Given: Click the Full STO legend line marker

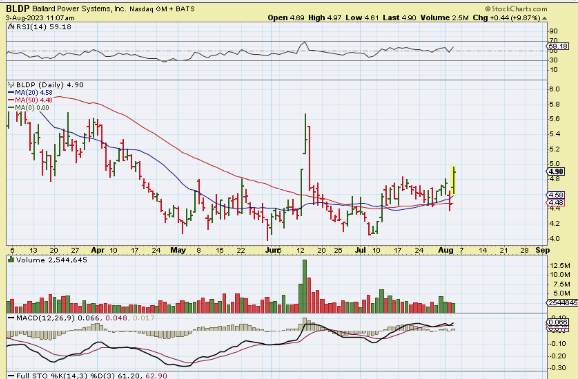Looking at the screenshot, I should click(x=11, y=376).
